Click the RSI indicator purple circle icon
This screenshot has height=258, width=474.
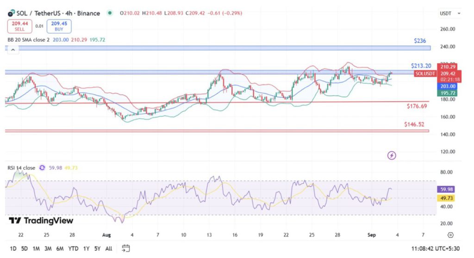pyautogui.click(x=43, y=168)
